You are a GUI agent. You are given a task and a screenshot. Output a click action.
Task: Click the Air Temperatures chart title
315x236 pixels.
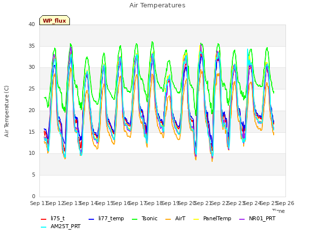click(157, 5)
